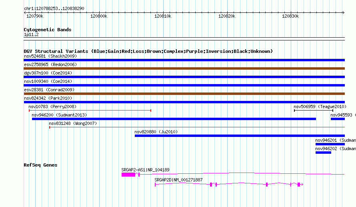Click the SRGAP2D|NM_001271887 gene label
The image size is (356, 207).
tap(178, 180)
